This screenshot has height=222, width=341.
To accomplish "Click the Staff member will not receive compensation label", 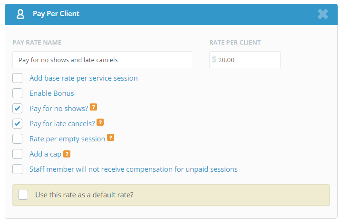I will [134, 169].
